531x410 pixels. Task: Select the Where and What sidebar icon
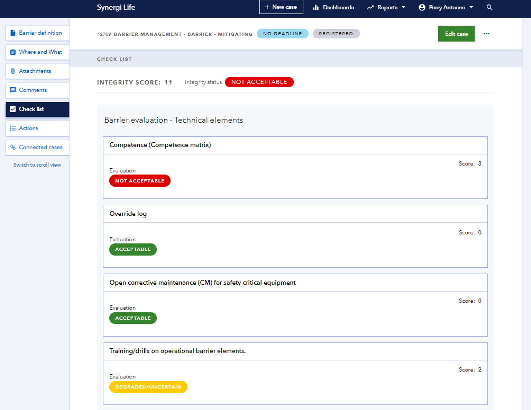[x=13, y=52]
